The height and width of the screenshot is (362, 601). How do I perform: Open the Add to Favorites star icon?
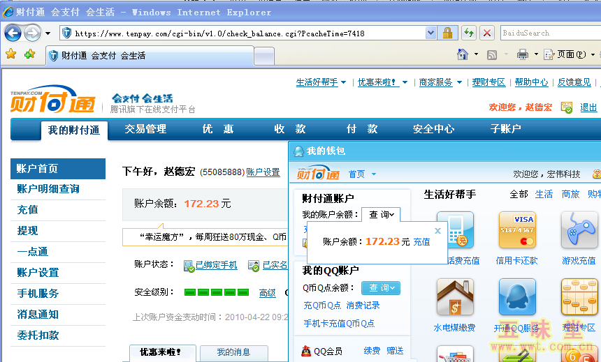click(29, 54)
